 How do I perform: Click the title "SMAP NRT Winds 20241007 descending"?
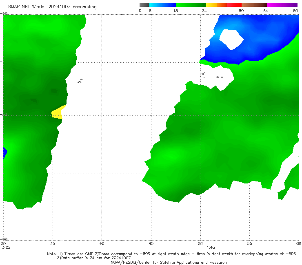52,7
